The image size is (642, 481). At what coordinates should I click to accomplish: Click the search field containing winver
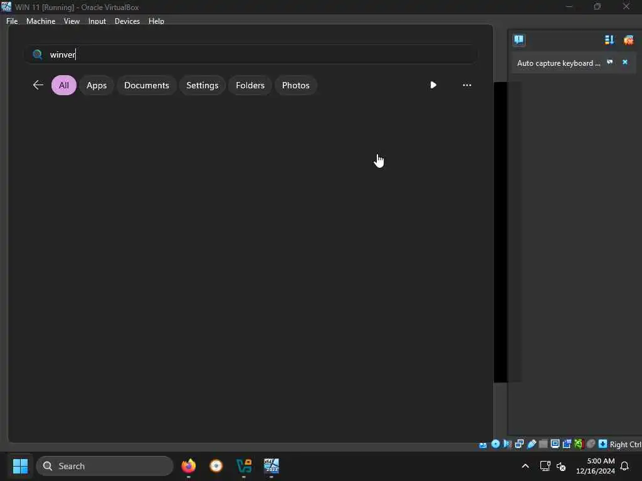[251, 54]
